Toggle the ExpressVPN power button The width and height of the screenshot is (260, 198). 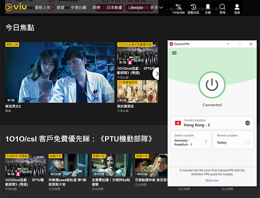(x=212, y=85)
